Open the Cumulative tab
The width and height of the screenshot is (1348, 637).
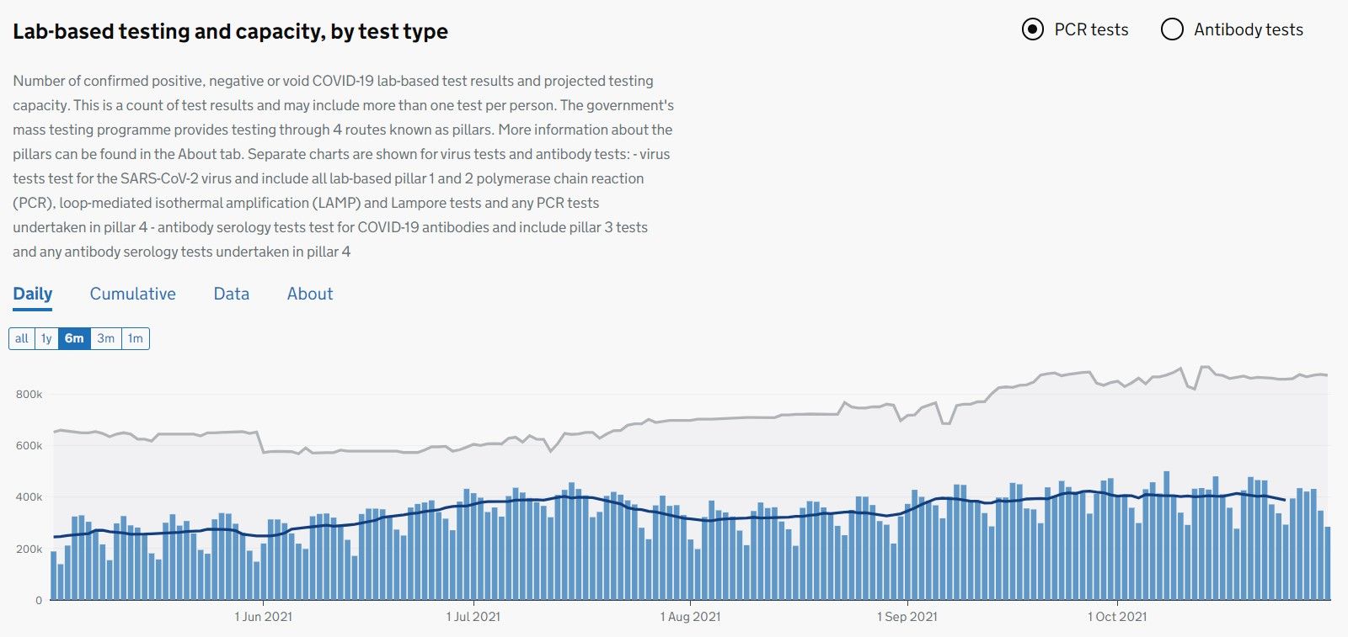pyautogui.click(x=133, y=294)
